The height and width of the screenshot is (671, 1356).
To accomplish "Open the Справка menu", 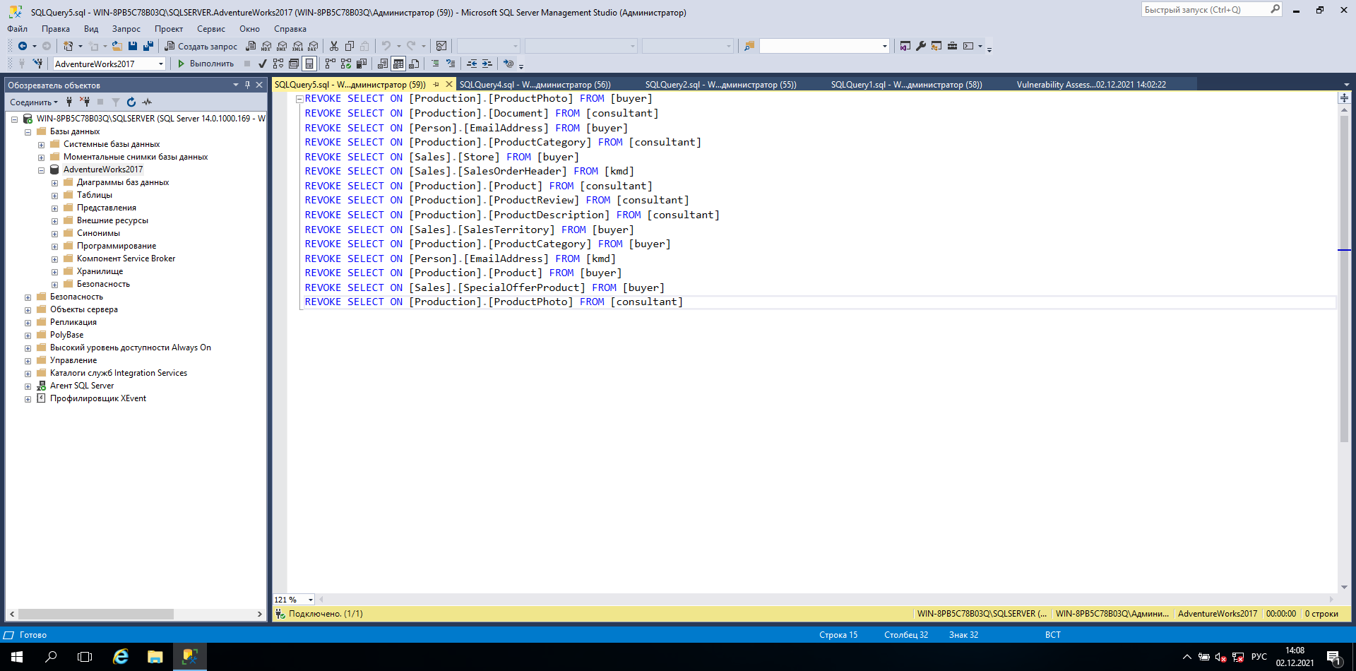I will tap(290, 29).
